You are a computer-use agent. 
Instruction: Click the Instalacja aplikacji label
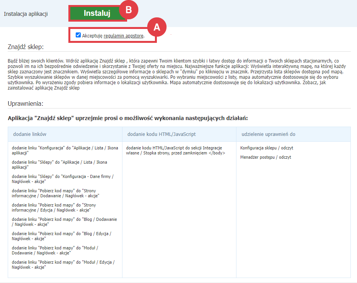pos(25,14)
